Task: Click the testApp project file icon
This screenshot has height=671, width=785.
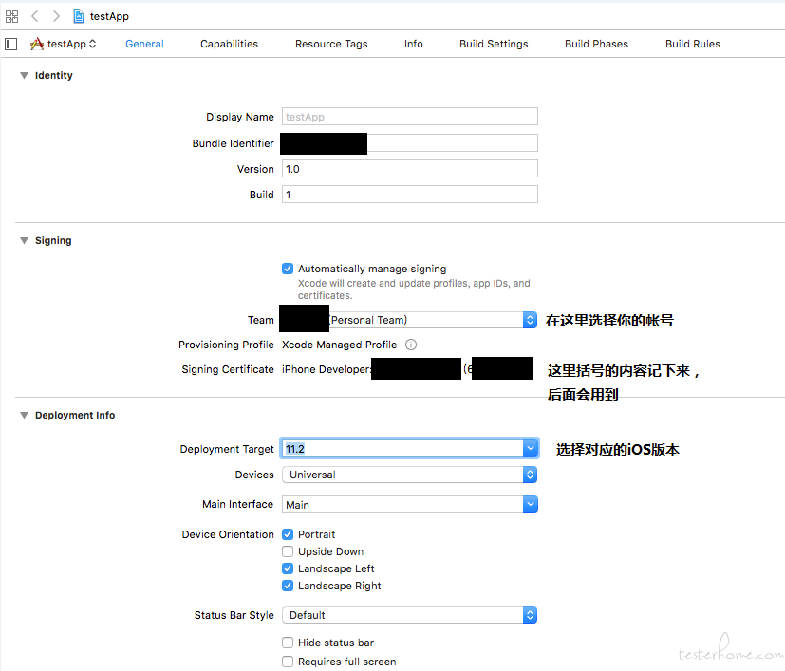Action: click(x=79, y=16)
